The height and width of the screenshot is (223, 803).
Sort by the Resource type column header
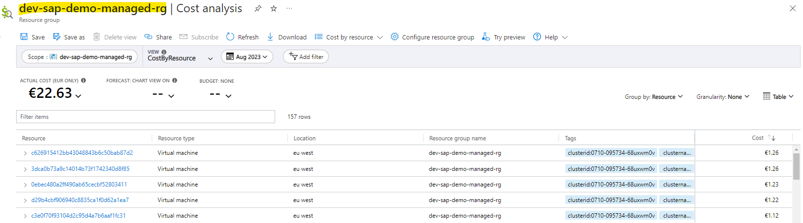coord(176,138)
